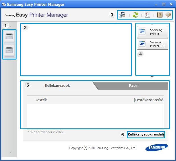
Task: Click the About info bubble icon
Action: (x=168, y=15)
